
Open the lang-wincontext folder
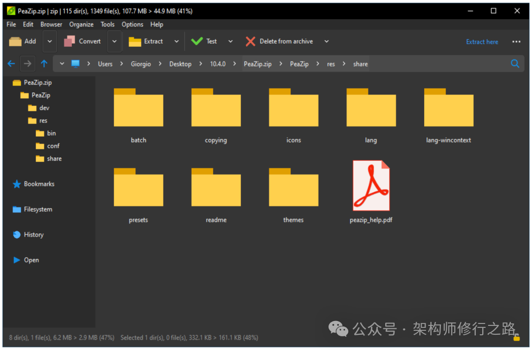click(x=449, y=115)
